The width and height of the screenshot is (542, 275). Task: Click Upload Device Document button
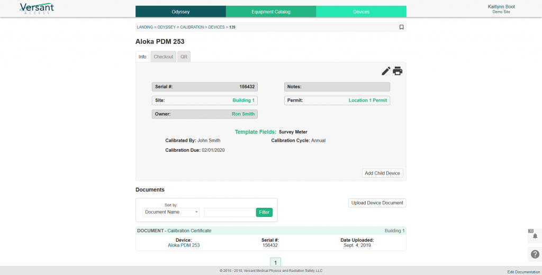(377, 203)
